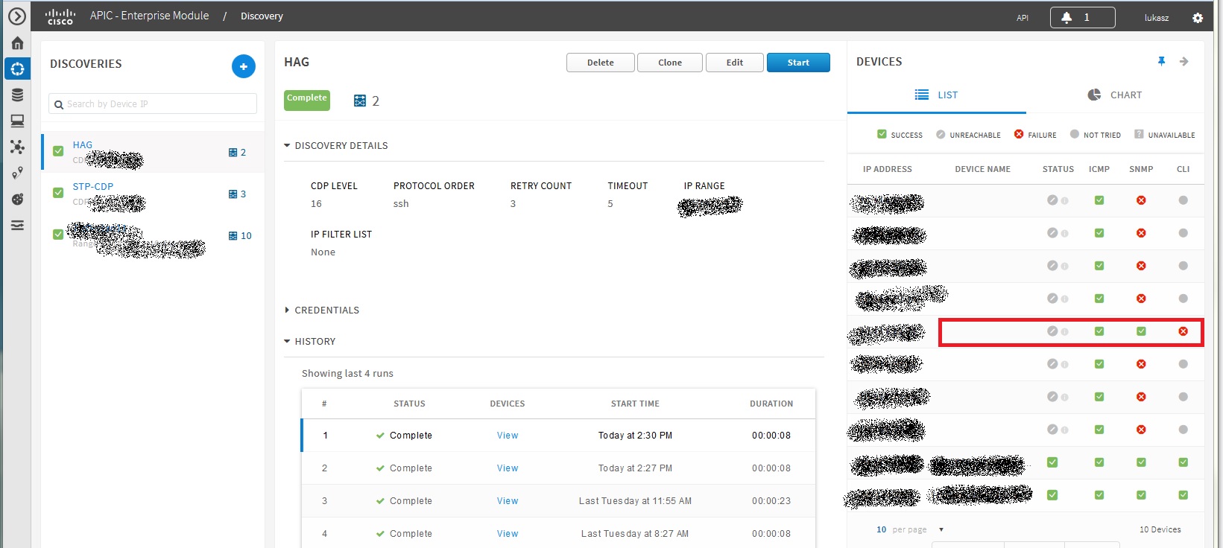Sort by the SNMP column header
Viewport: 1223px width, 548px height.
click(x=1141, y=169)
